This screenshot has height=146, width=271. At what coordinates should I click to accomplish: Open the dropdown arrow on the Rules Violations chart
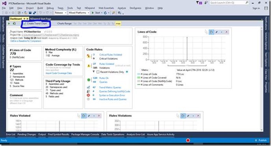click(193, 116)
